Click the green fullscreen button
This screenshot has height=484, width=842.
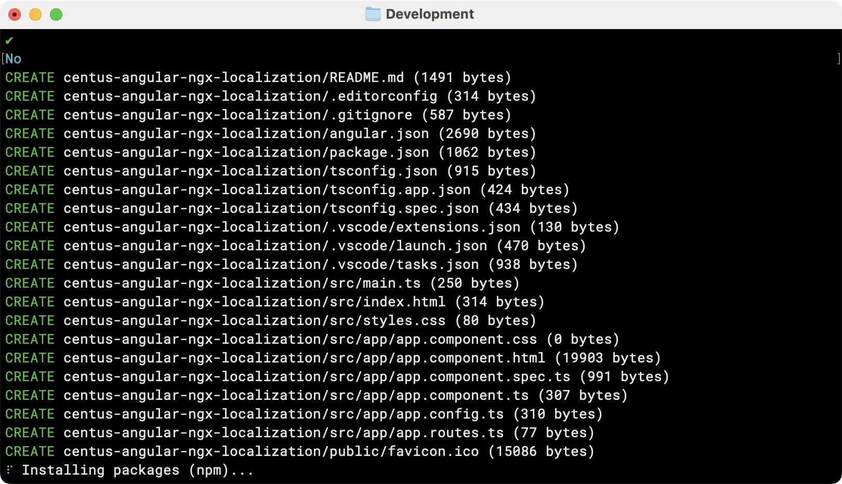pos(56,15)
